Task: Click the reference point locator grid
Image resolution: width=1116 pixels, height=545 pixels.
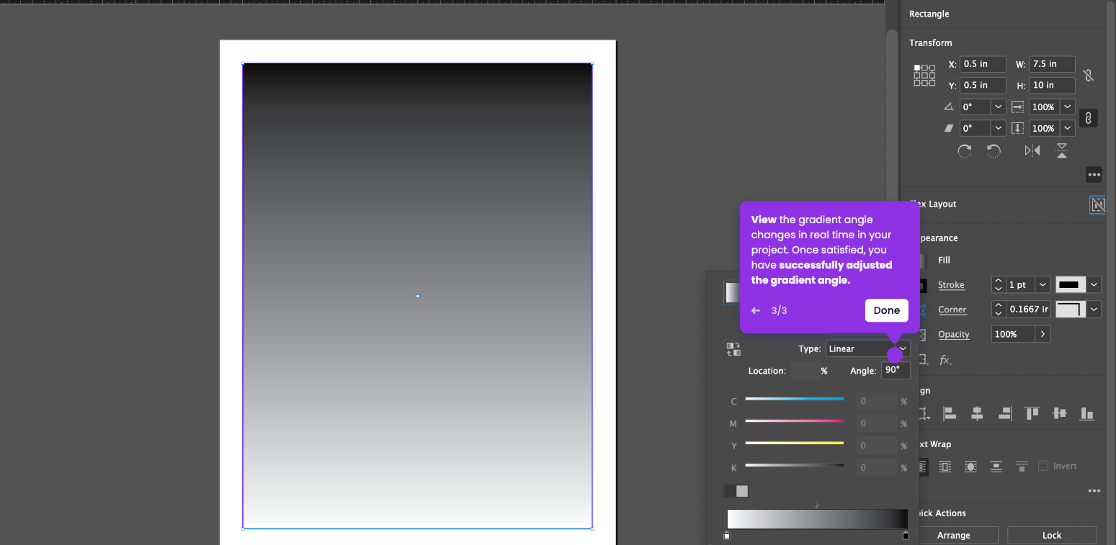Action: (924, 75)
